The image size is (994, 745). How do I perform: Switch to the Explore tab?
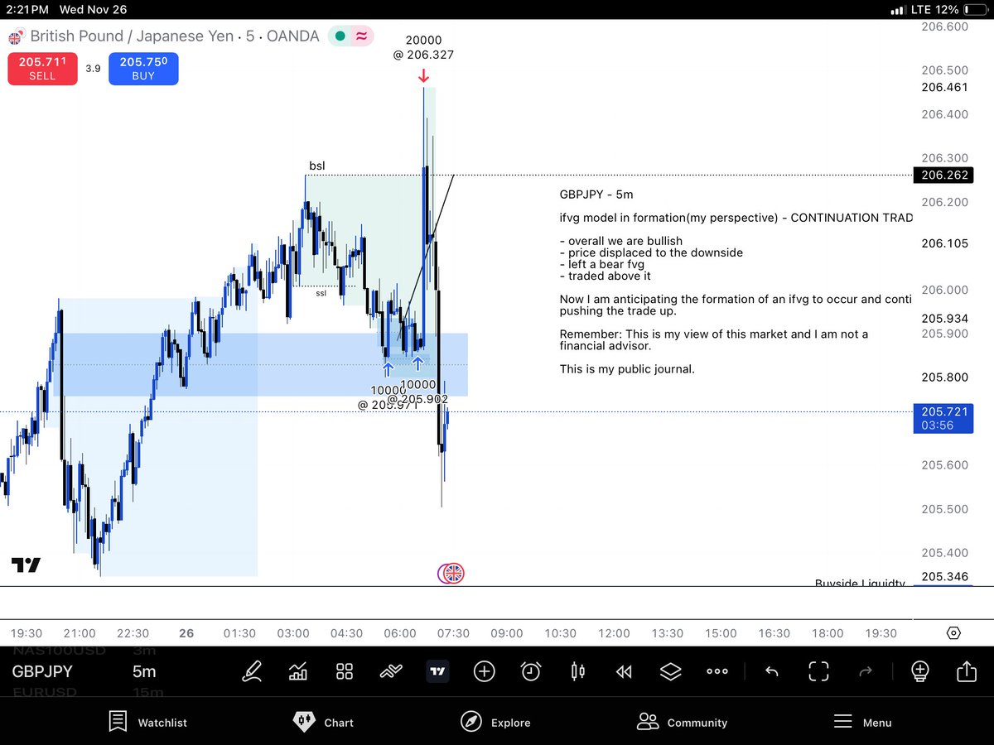(495, 722)
